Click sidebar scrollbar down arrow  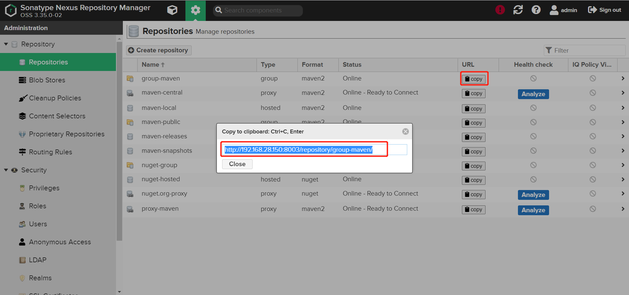point(119,292)
